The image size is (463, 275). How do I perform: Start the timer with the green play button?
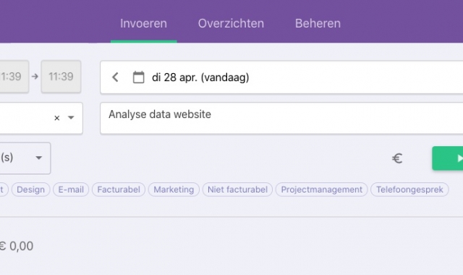click(448, 158)
